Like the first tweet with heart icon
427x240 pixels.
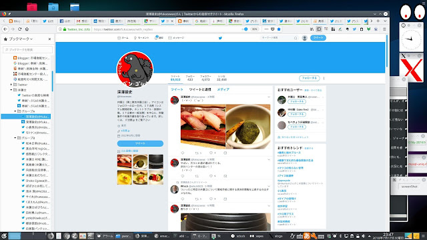[211, 153]
